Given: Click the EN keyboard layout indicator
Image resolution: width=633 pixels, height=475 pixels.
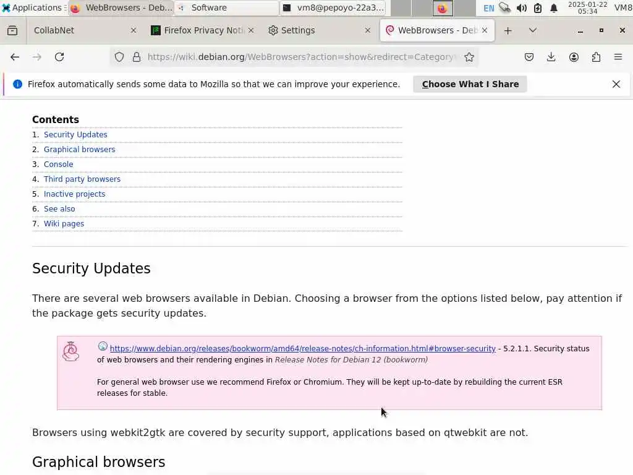Looking at the screenshot, I should [488, 8].
